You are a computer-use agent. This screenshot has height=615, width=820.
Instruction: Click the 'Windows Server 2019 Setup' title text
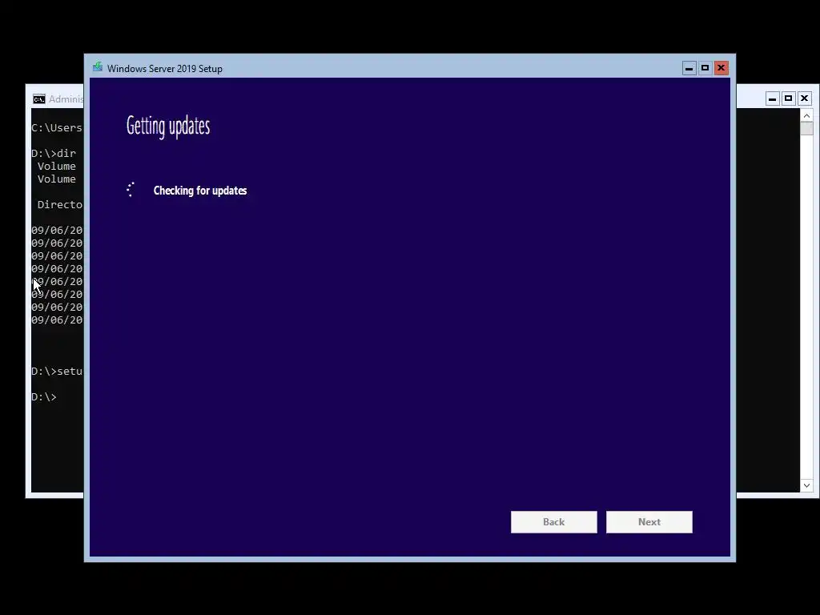point(165,69)
